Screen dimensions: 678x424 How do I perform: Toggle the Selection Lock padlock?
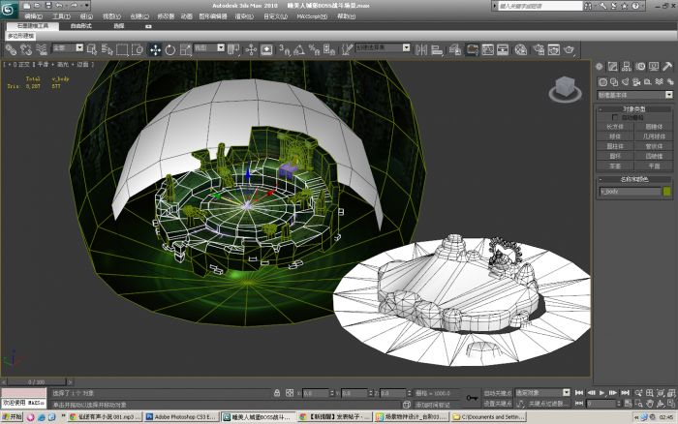pyautogui.click(x=277, y=393)
